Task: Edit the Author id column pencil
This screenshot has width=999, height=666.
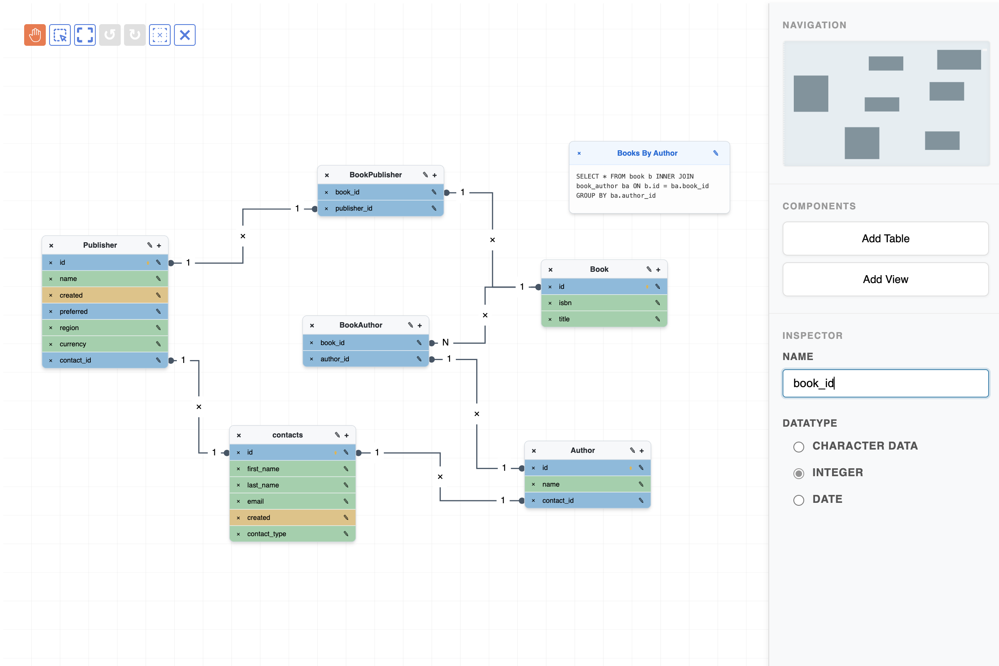Action: (x=641, y=467)
